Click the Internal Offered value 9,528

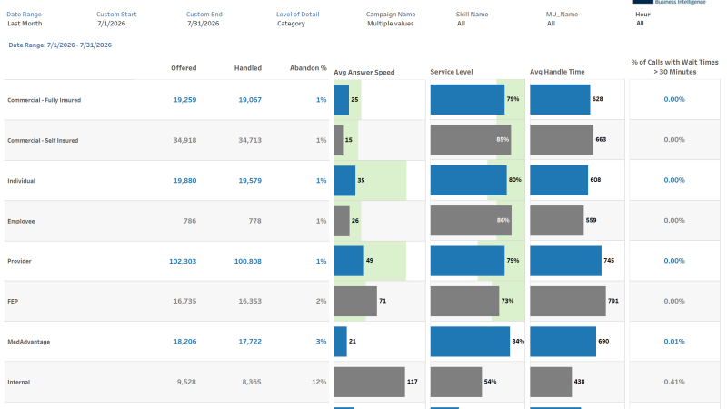186,382
